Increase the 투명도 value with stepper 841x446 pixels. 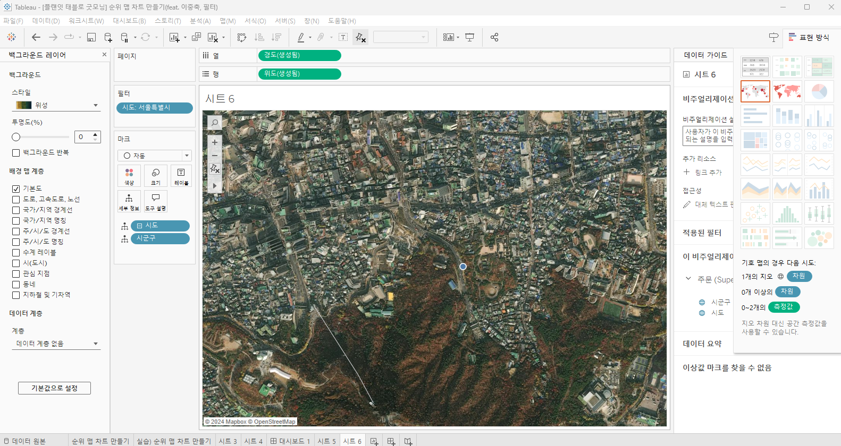coord(96,134)
